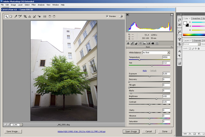Toggle shadow clipping warning on histogram

[x=128, y=15]
